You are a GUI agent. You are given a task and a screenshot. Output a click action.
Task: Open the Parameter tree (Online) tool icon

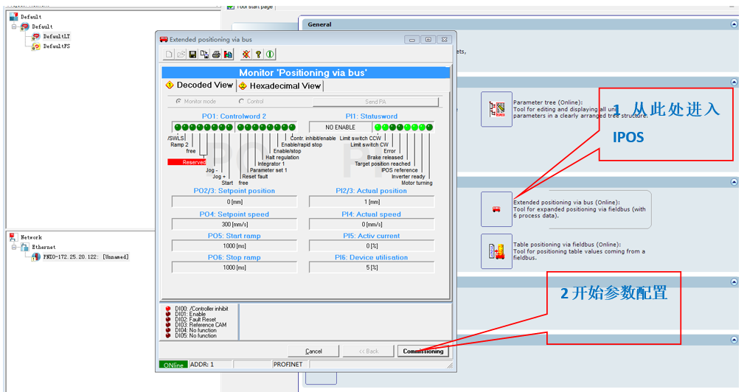click(496, 109)
